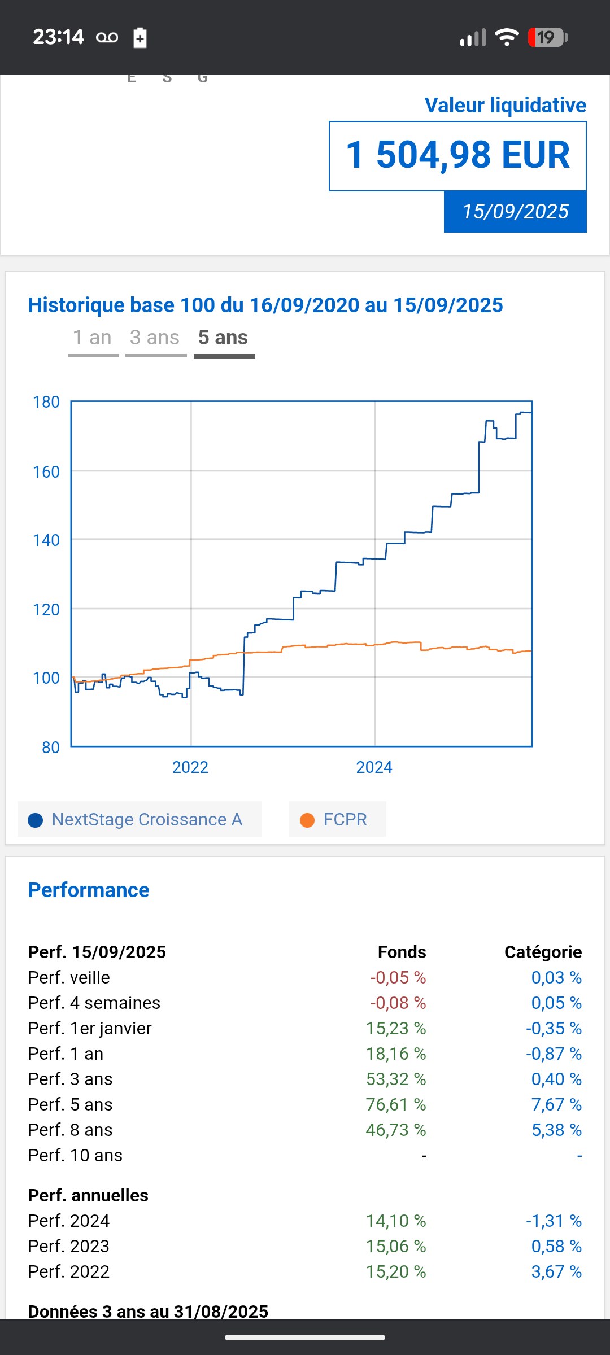This screenshot has width=610, height=1355.
Task: Tap the Perf. 5 ans fund value 76,61 %
Action: pyautogui.click(x=396, y=1104)
